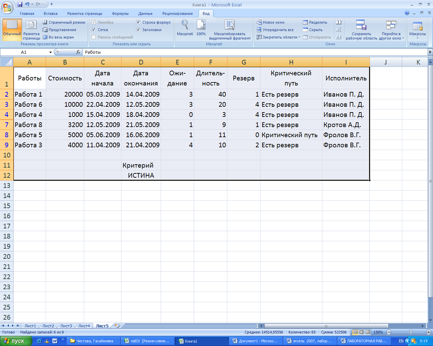Click inside the formula bar text Работы

coord(93,52)
